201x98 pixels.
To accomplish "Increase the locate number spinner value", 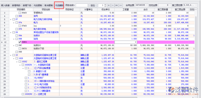I will [105, 4].
